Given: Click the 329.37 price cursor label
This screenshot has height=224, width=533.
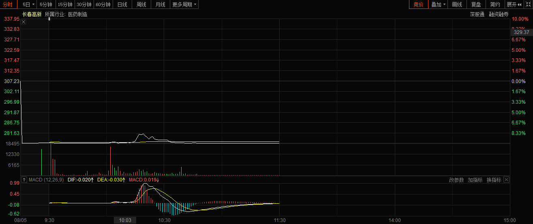Looking at the screenshot, I should point(521,32).
